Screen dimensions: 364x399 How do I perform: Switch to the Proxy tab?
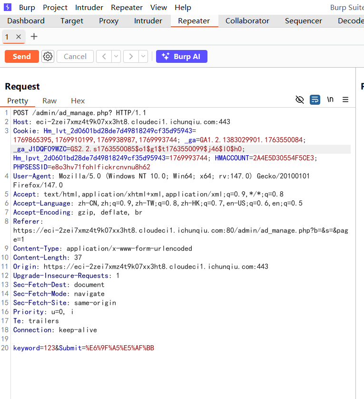(108, 21)
